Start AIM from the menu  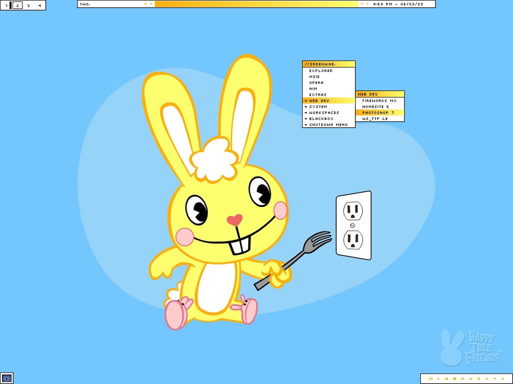point(329,88)
